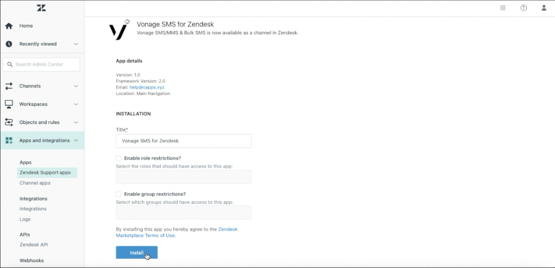The width and height of the screenshot is (555, 268).
Task: Click the Channels arrows icon
Action: pyautogui.click(x=9, y=86)
